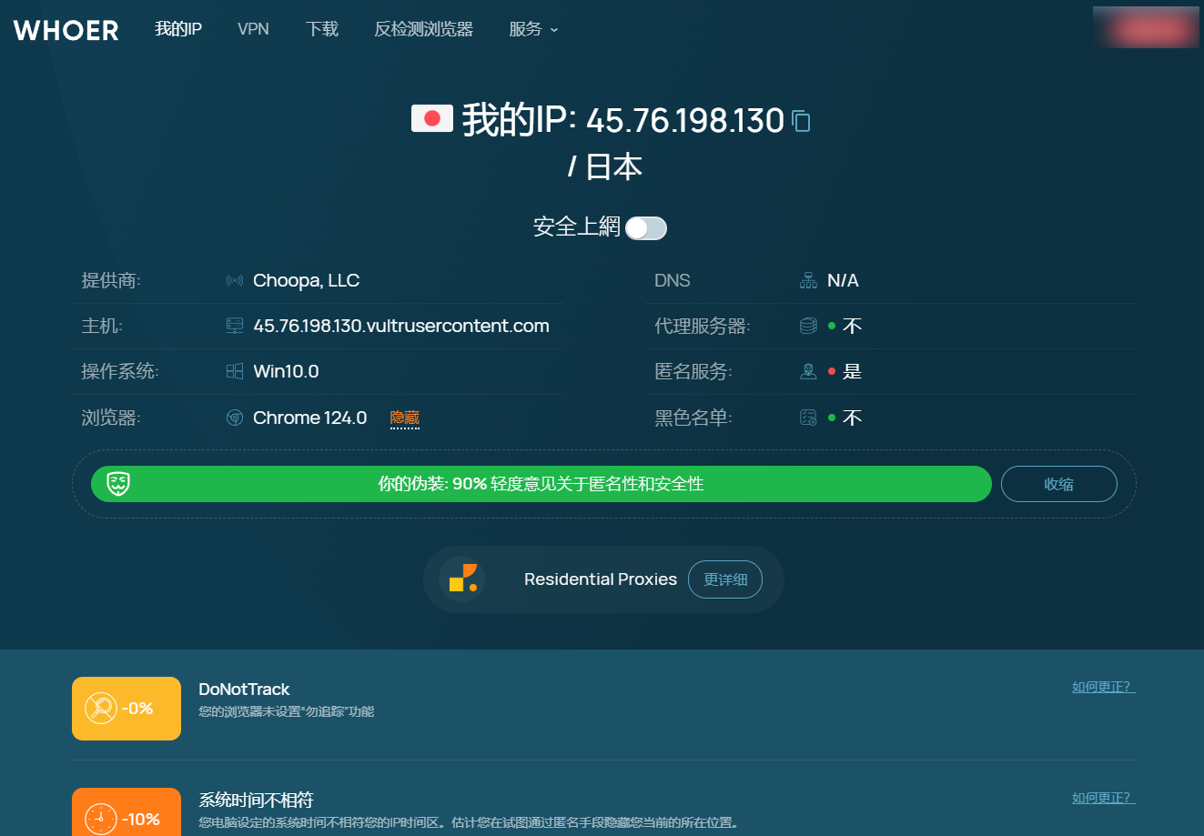Click the provider signal icon beside Choopa, LLC
1204x836 pixels.
tap(235, 280)
